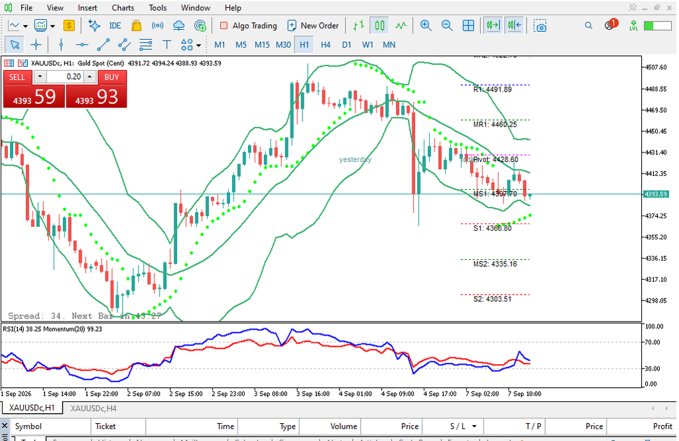
Task: Expand the S / L column dropdown
Action: [x=474, y=426]
